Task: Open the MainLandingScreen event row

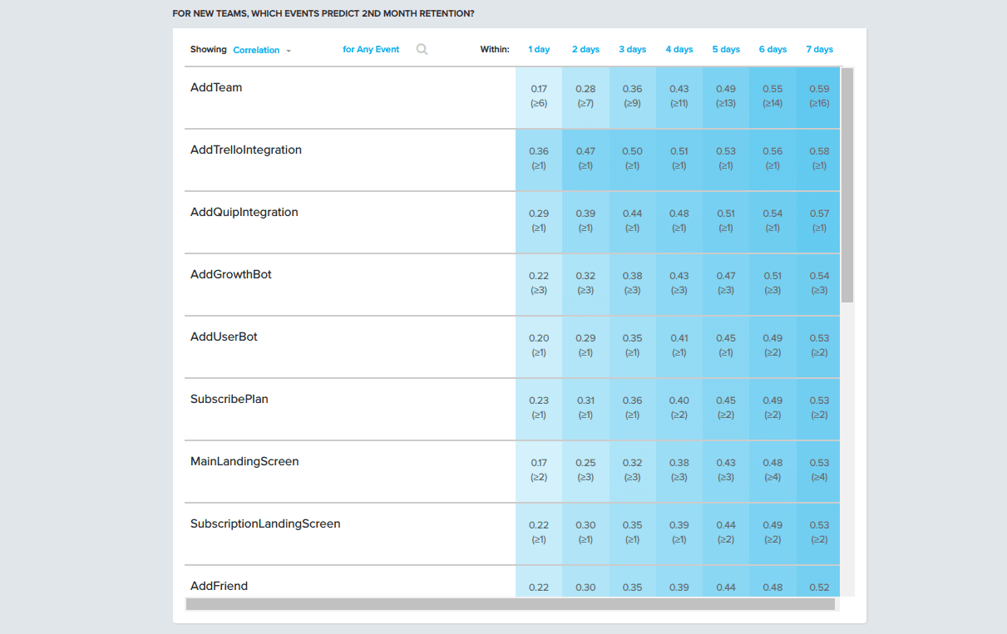Action: pyautogui.click(x=244, y=461)
